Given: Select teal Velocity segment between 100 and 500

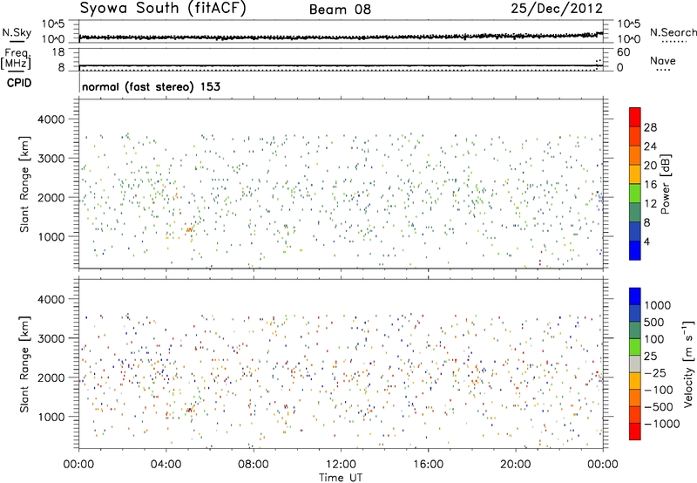Looking at the screenshot, I should click(635, 330).
